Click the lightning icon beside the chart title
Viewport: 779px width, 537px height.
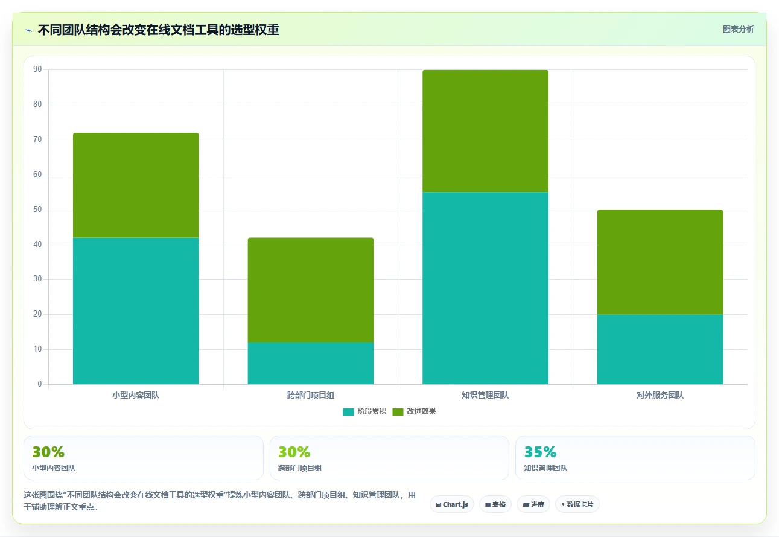[28, 30]
